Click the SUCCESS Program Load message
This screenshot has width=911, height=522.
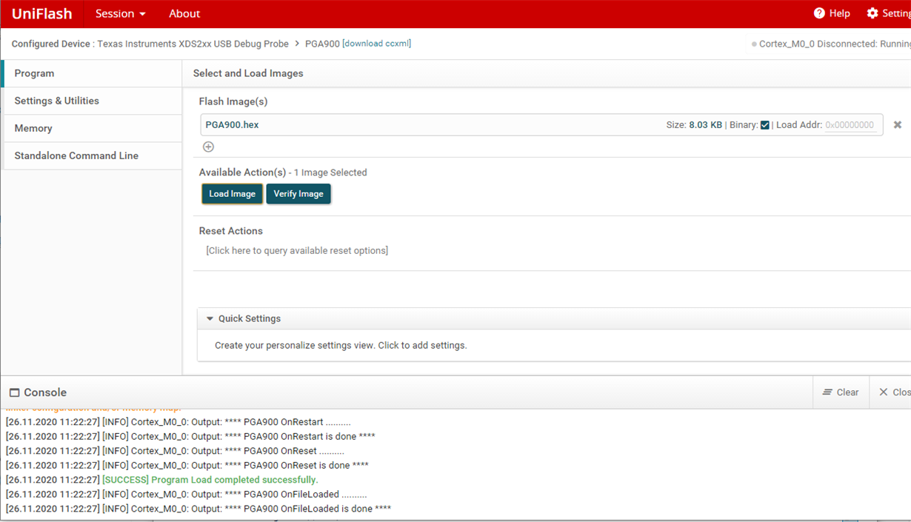coord(210,480)
